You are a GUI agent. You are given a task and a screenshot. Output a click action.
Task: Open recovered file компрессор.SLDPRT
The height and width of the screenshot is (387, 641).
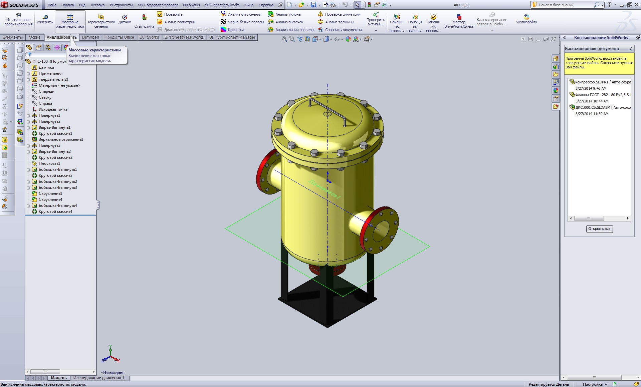[x=600, y=82]
